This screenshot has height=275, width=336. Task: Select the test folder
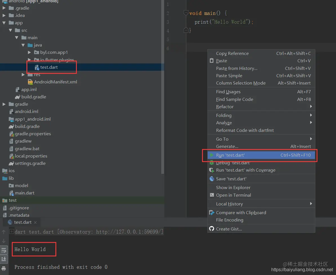10,200
